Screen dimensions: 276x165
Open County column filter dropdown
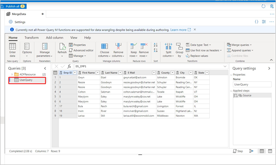(173, 72)
